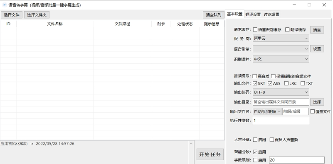
Task: Disable 智能分段 启用 checkbox
Action: click(x=255, y=152)
